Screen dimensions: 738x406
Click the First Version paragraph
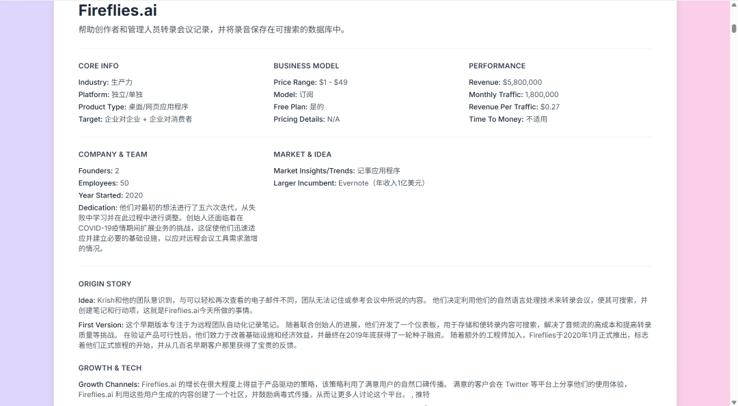click(365, 336)
